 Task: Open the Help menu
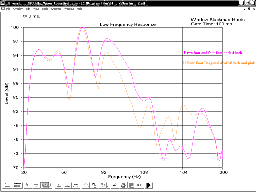79,9
